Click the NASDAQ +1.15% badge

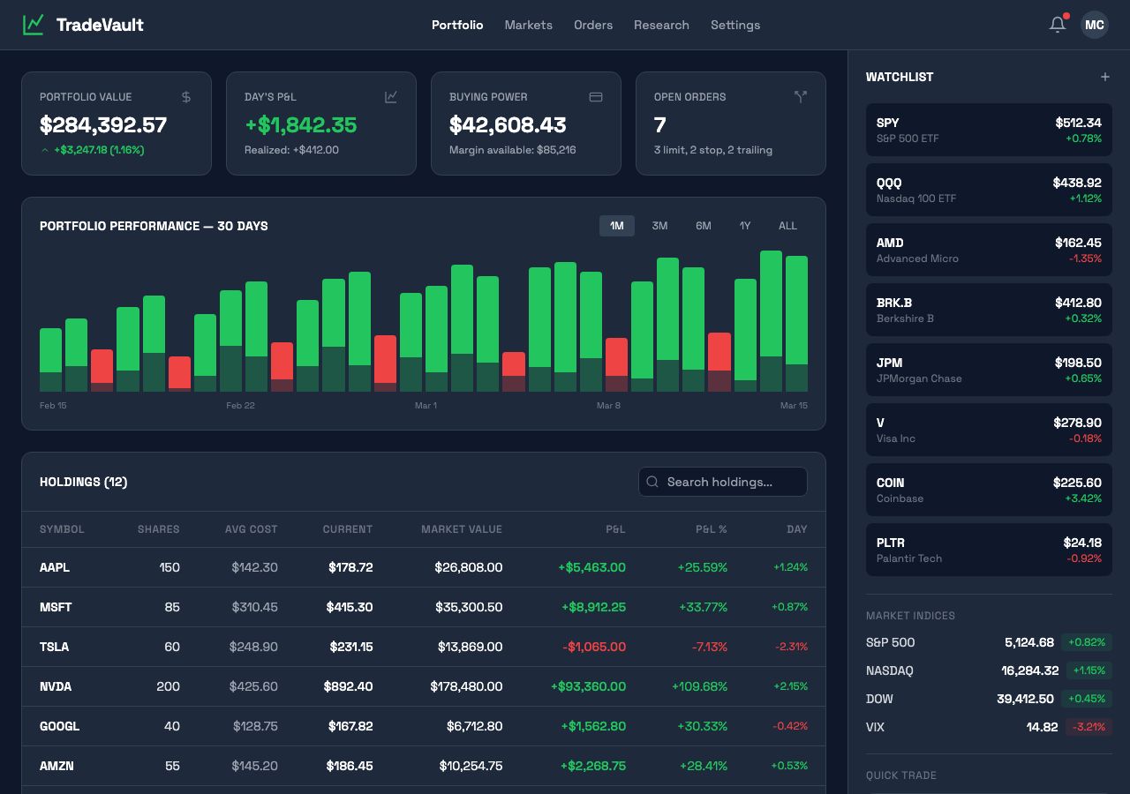[x=1089, y=670]
